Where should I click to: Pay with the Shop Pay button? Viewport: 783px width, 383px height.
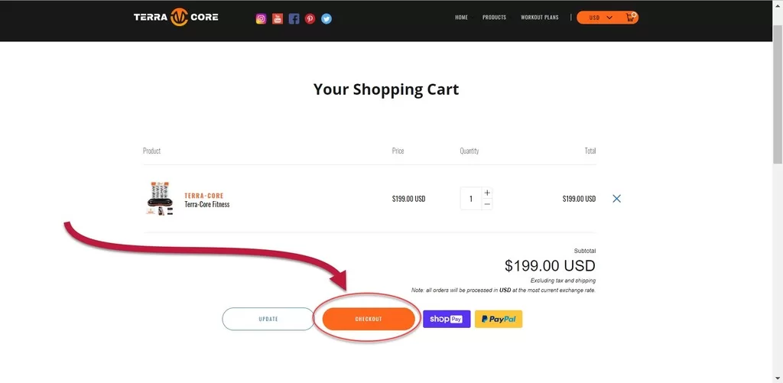pos(447,319)
